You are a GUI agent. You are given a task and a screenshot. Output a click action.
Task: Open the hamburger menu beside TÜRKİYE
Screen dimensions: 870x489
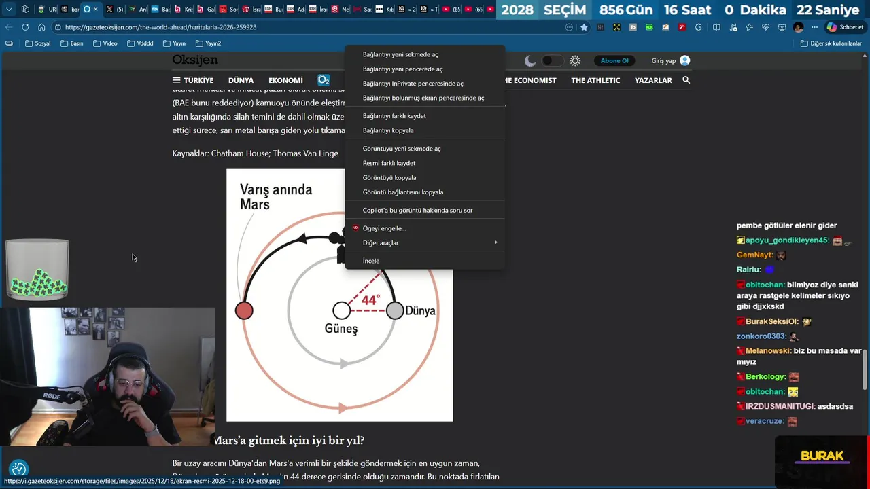pyautogui.click(x=176, y=80)
